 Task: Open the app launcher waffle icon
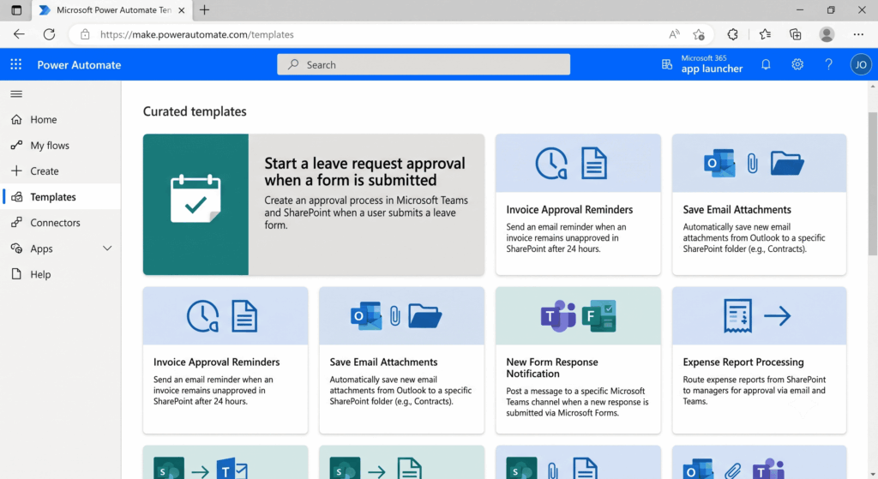point(15,64)
